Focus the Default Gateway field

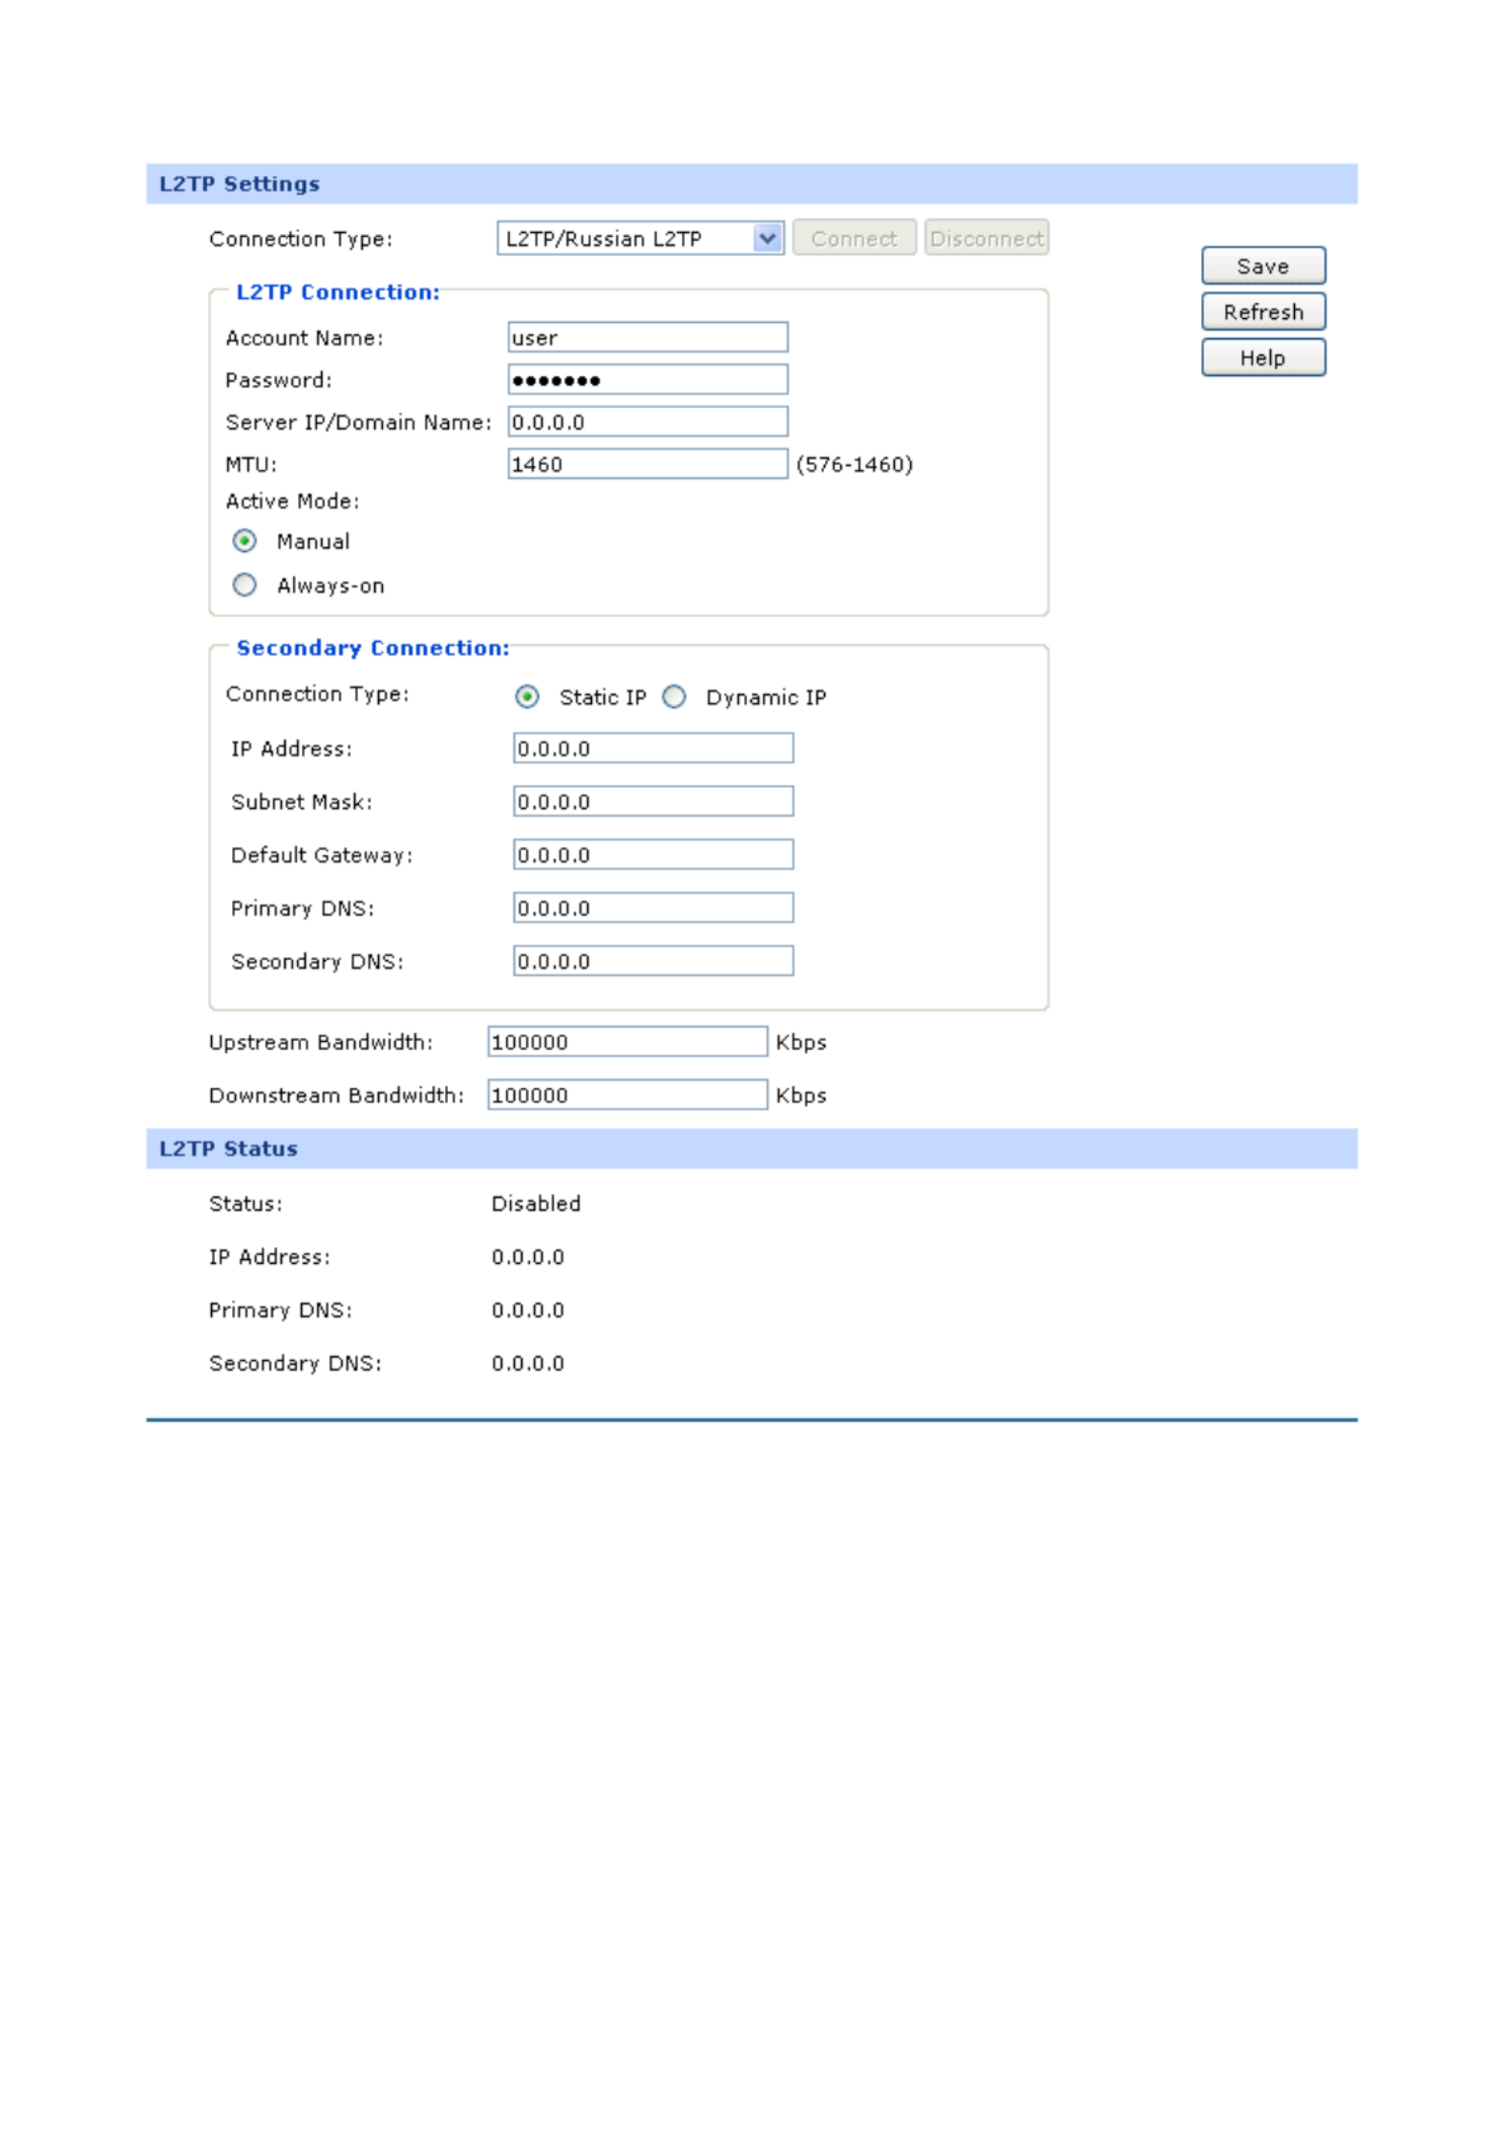click(652, 855)
